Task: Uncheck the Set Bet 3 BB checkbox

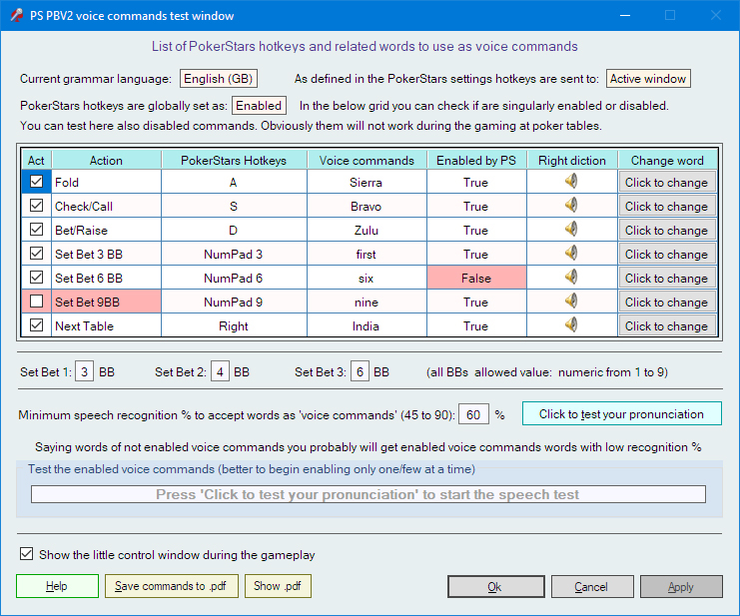Action: pyautogui.click(x=36, y=254)
